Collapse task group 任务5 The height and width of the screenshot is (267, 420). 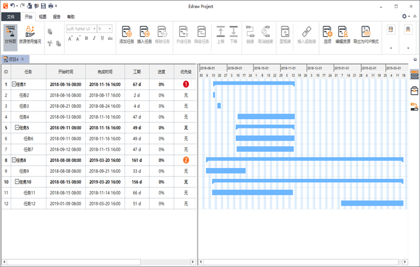(x=17, y=127)
